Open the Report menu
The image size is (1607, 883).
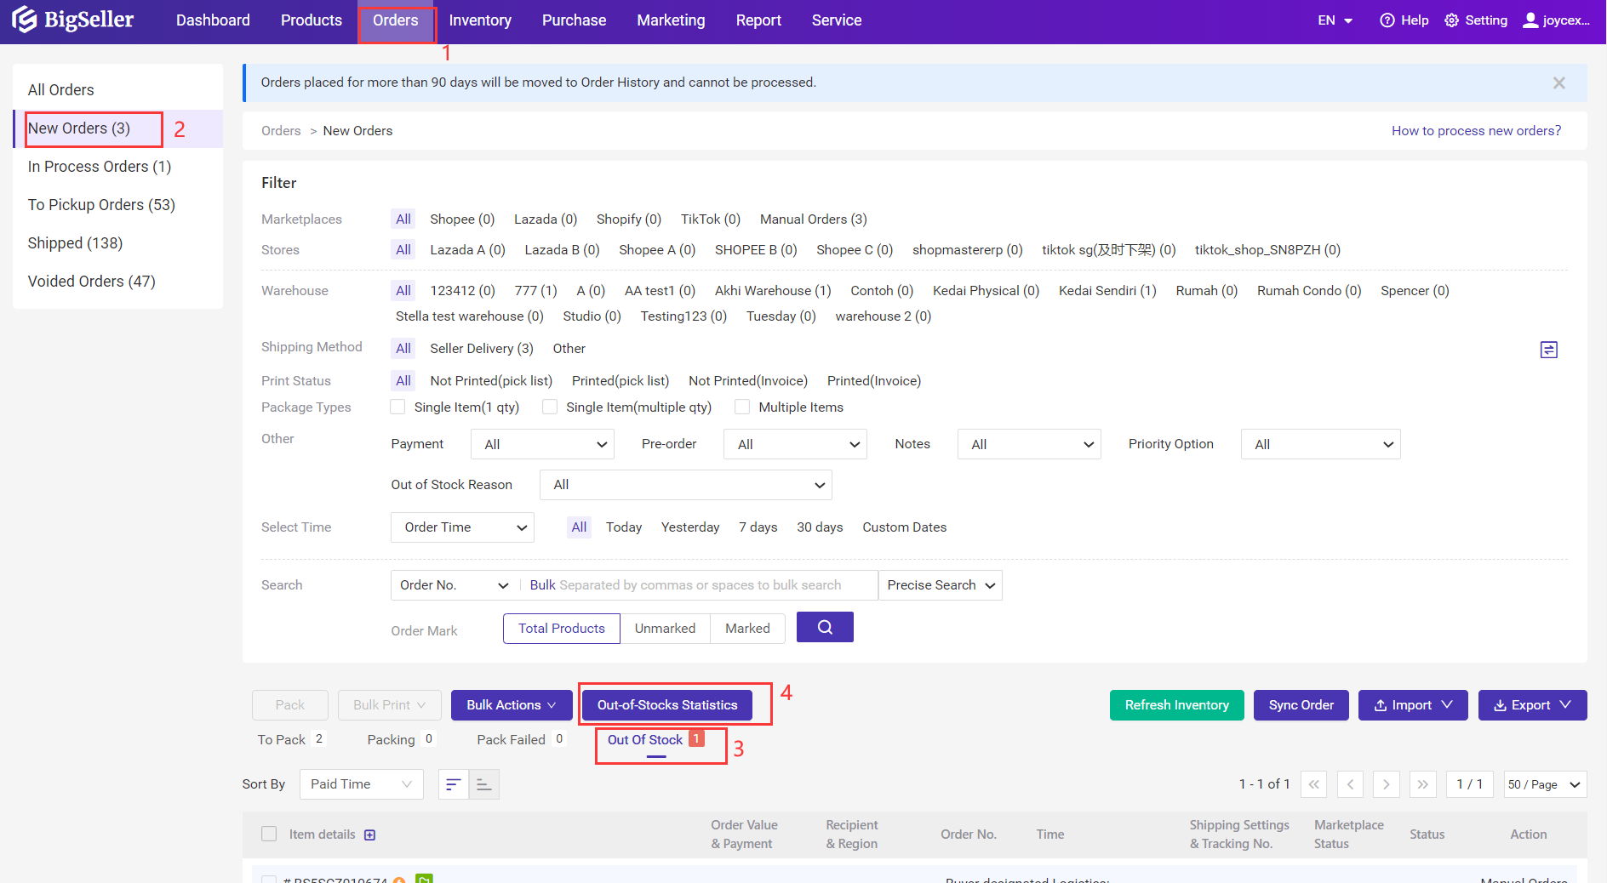pyautogui.click(x=758, y=20)
